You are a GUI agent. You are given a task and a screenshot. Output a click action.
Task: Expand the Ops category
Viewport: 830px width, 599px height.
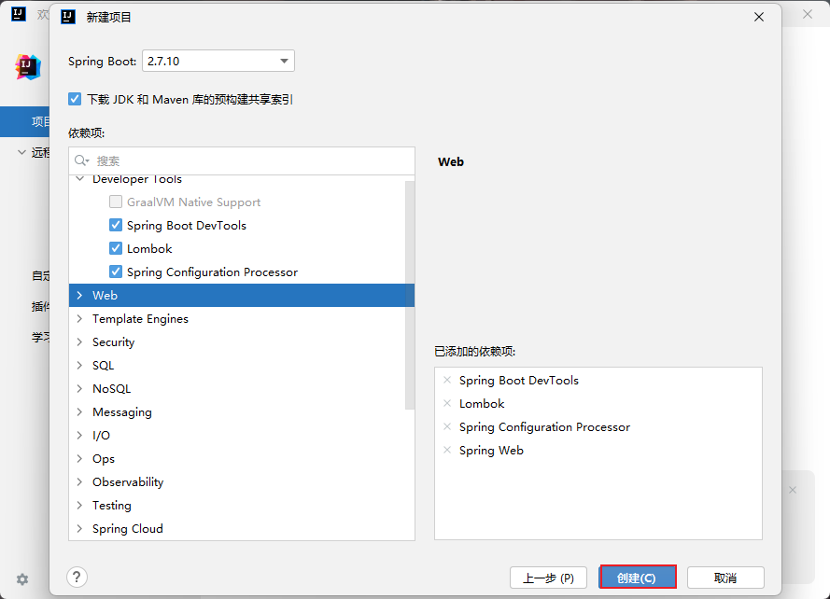[80, 458]
